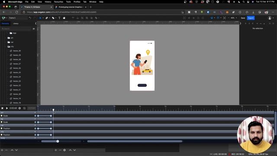This screenshot has width=277, height=156.
Task: Click the pin Scale add-keyframe diamond
Action: [x=35, y=116]
